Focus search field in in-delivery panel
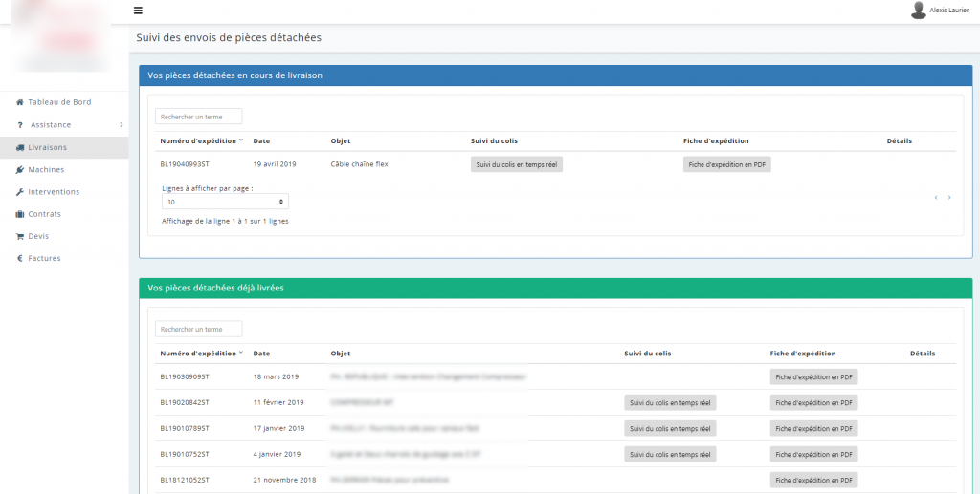The image size is (980, 494). tap(199, 117)
